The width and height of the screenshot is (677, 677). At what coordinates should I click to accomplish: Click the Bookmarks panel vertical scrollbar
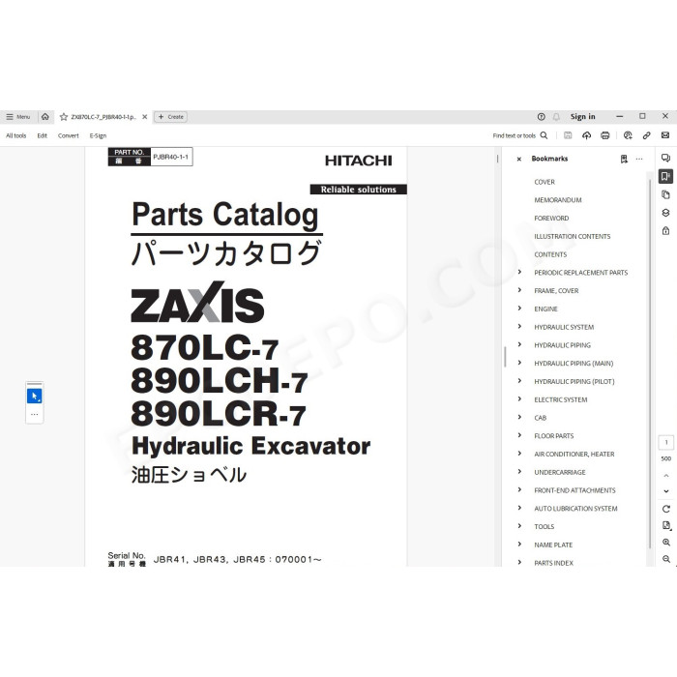tap(650, 363)
